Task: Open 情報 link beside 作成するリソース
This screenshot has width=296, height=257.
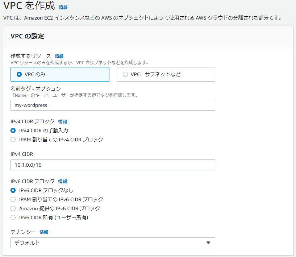Action: [59, 56]
